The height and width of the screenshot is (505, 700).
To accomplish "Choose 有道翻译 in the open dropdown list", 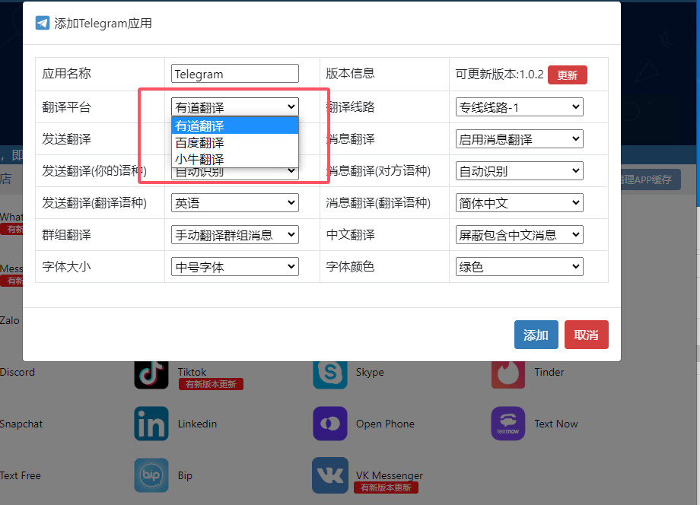I will [x=235, y=125].
